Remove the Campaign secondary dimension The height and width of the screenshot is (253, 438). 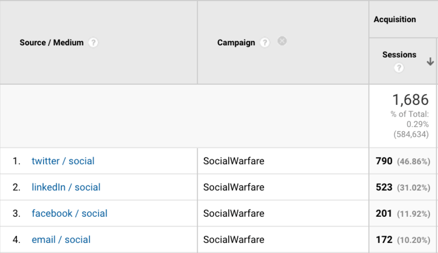tap(282, 41)
